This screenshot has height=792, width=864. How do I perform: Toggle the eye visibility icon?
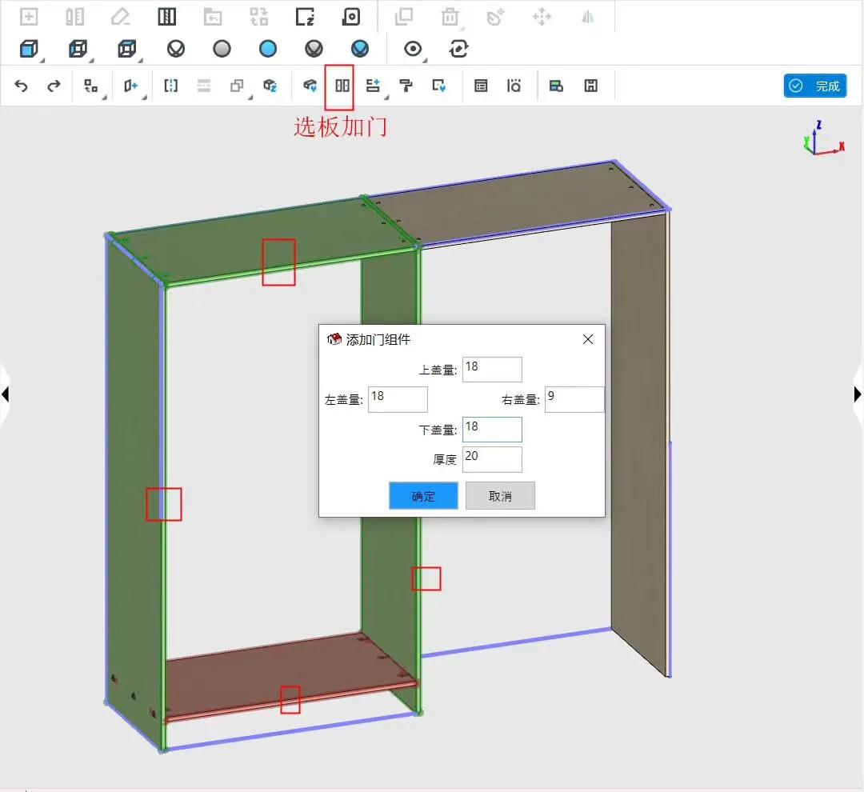point(412,50)
